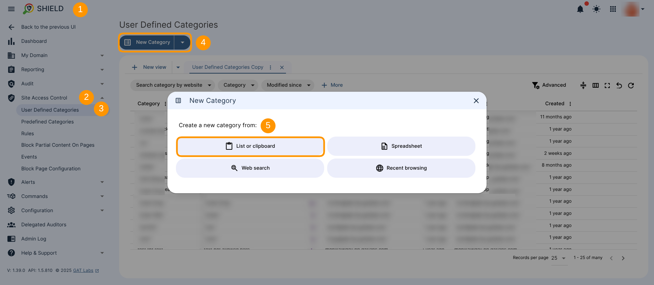Open Search category by website filter

point(173,85)
